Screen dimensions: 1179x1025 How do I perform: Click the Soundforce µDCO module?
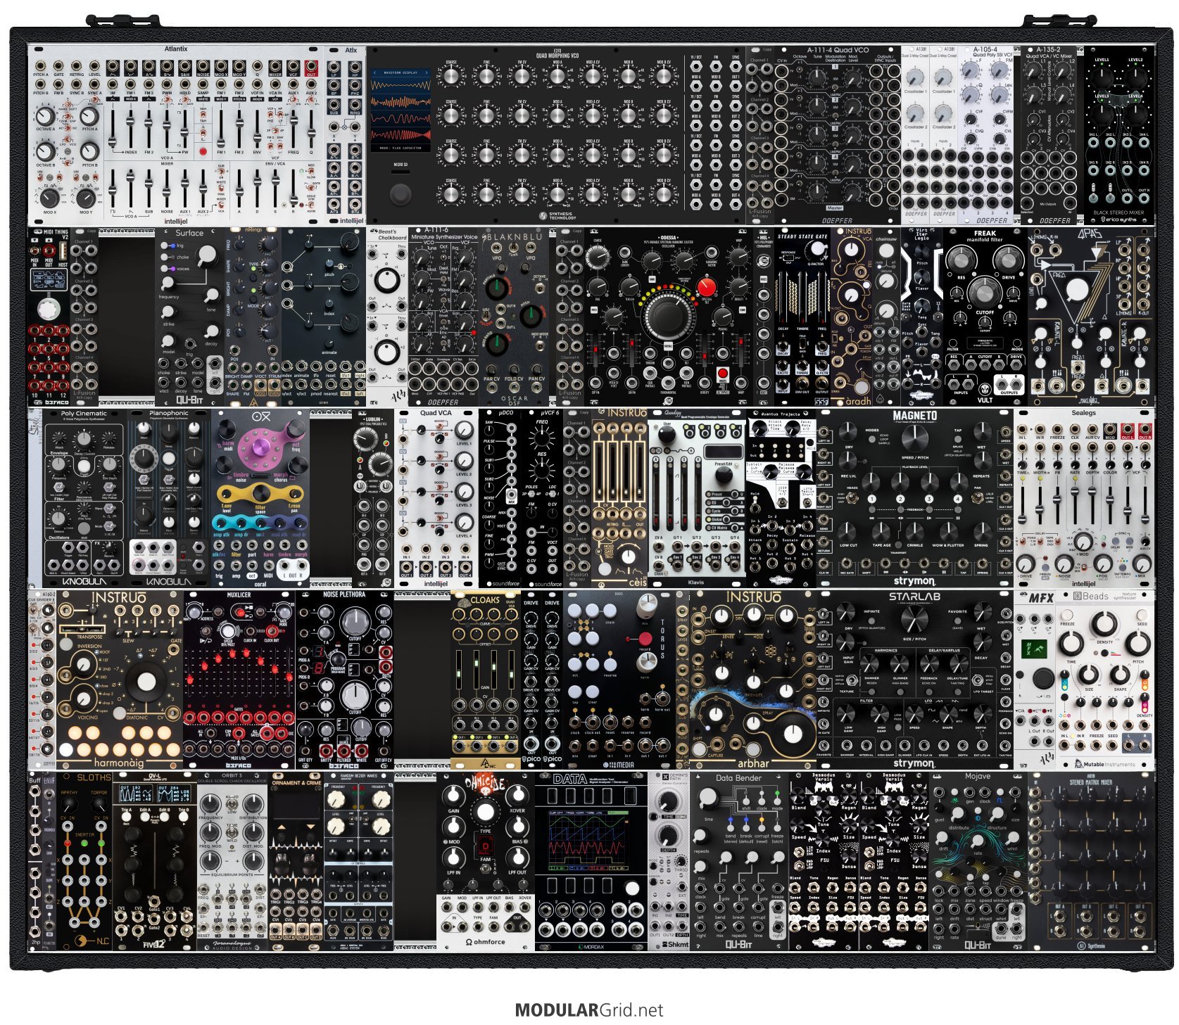pos(500,498)
